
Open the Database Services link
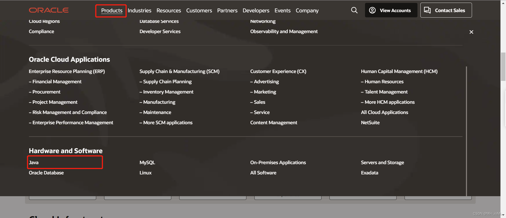159,21
